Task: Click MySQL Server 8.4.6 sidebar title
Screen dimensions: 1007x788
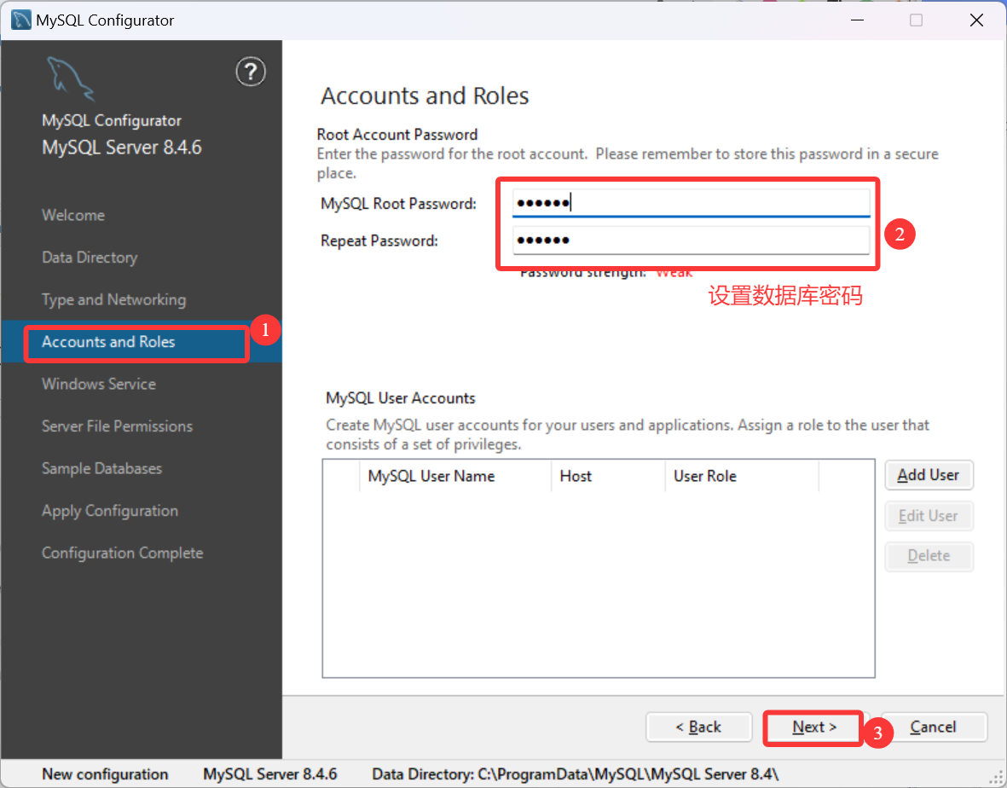Action: 121,148
